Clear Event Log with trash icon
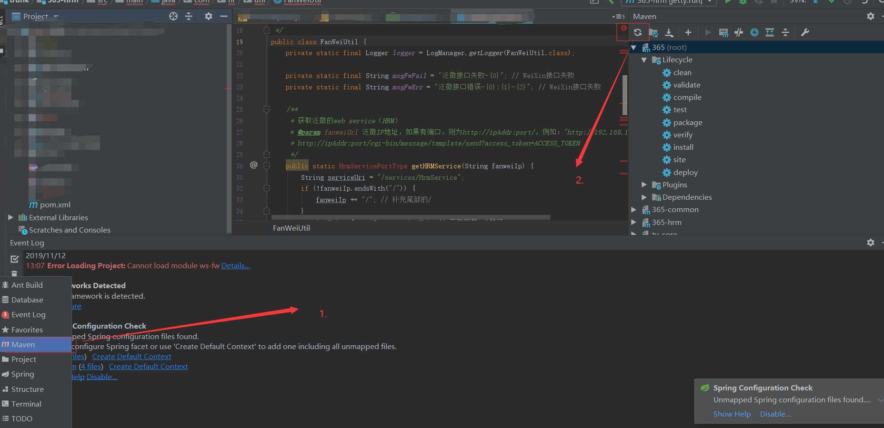 14,273
